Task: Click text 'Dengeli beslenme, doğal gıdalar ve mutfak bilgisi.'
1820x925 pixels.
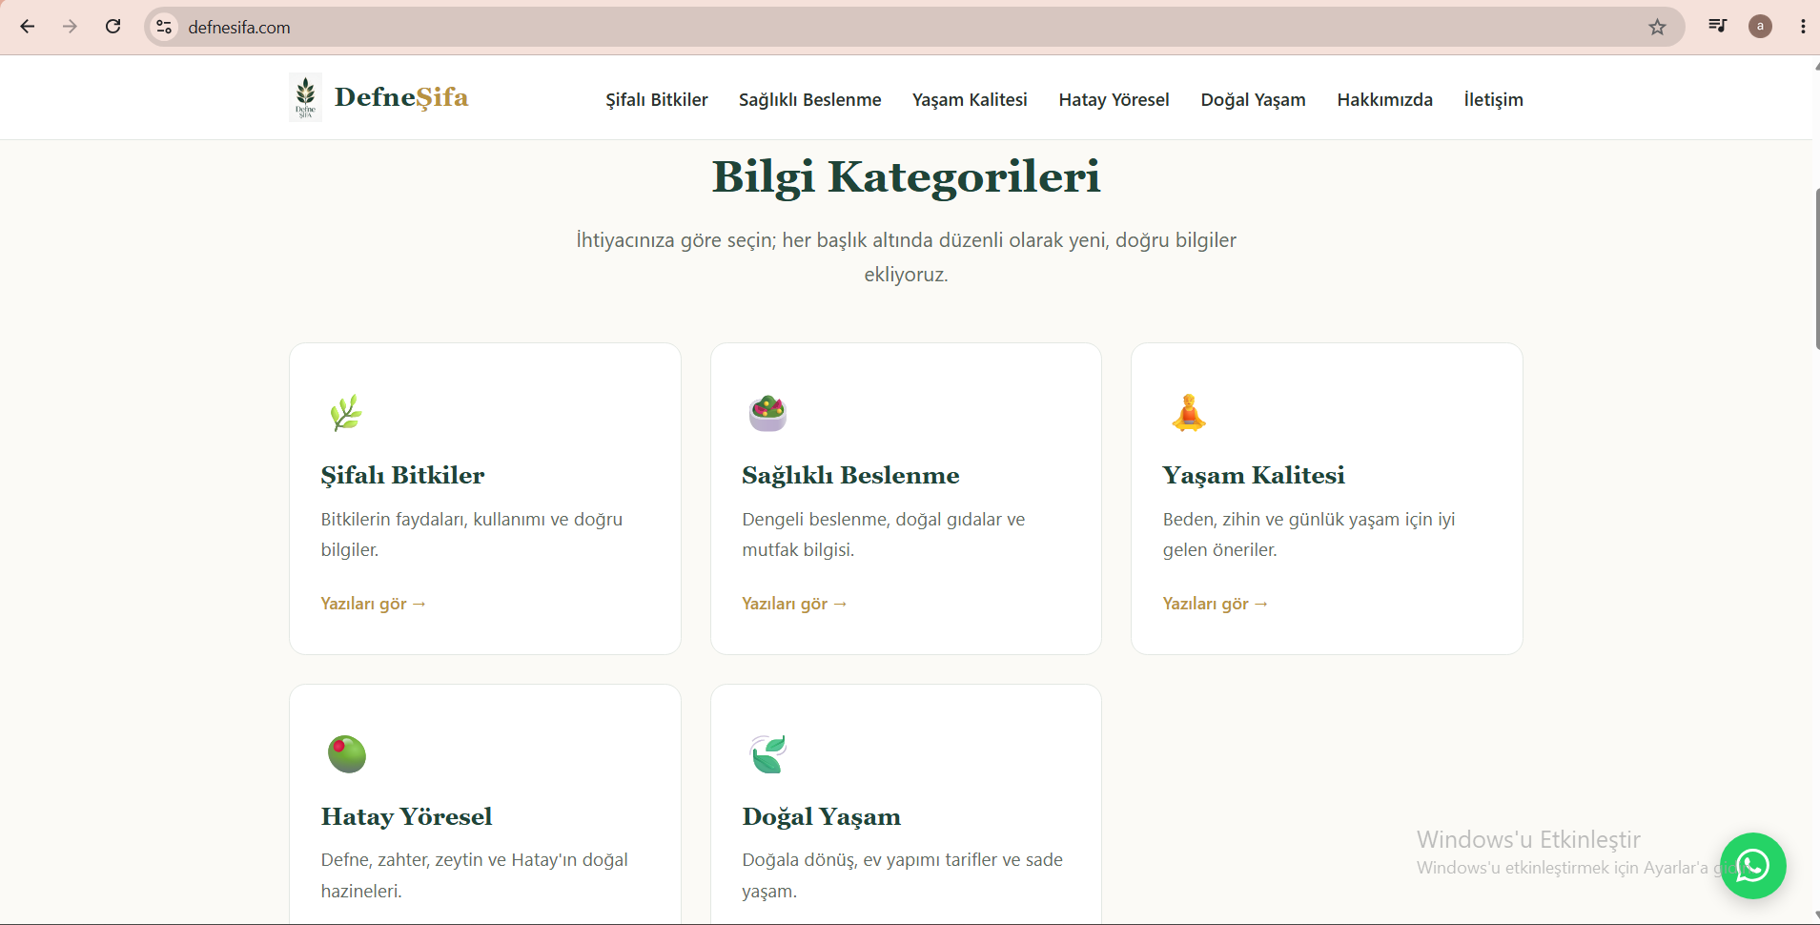Action: tap(883, 534)
